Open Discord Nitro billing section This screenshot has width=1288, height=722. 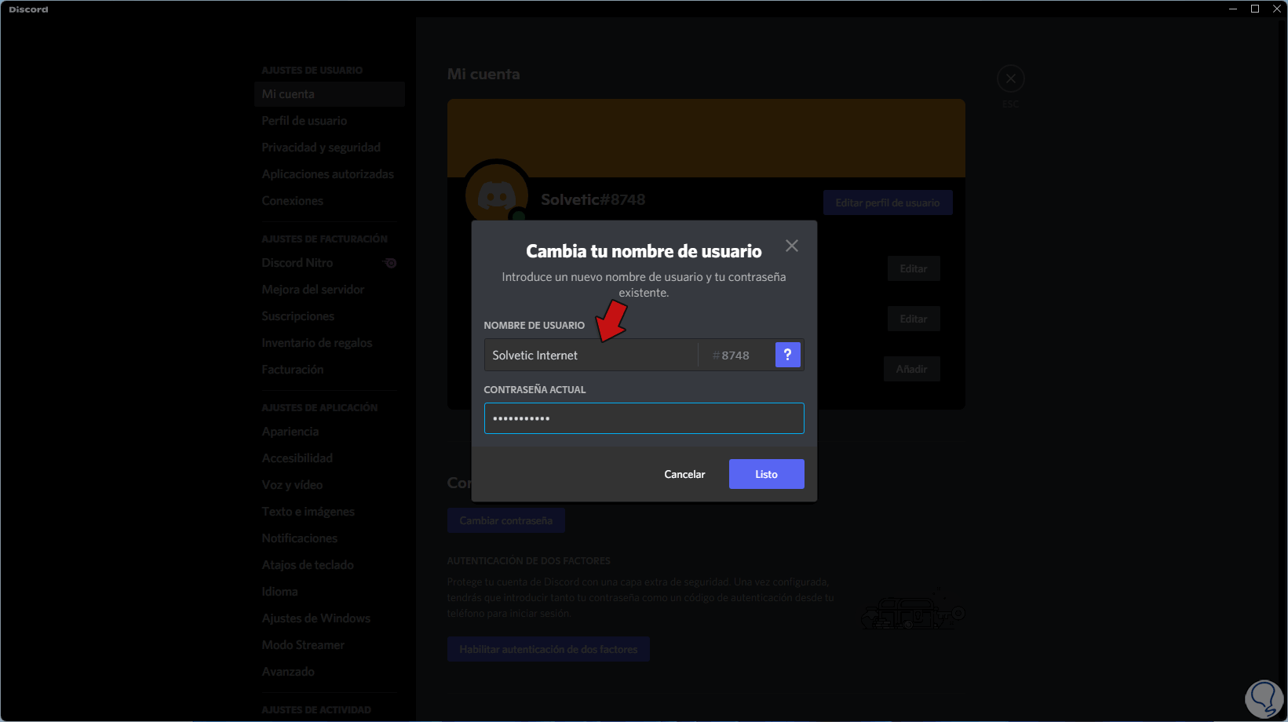[330, 263]
